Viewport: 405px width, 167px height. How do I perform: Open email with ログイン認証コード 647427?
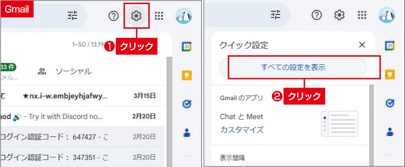click(x=82, y=136)
